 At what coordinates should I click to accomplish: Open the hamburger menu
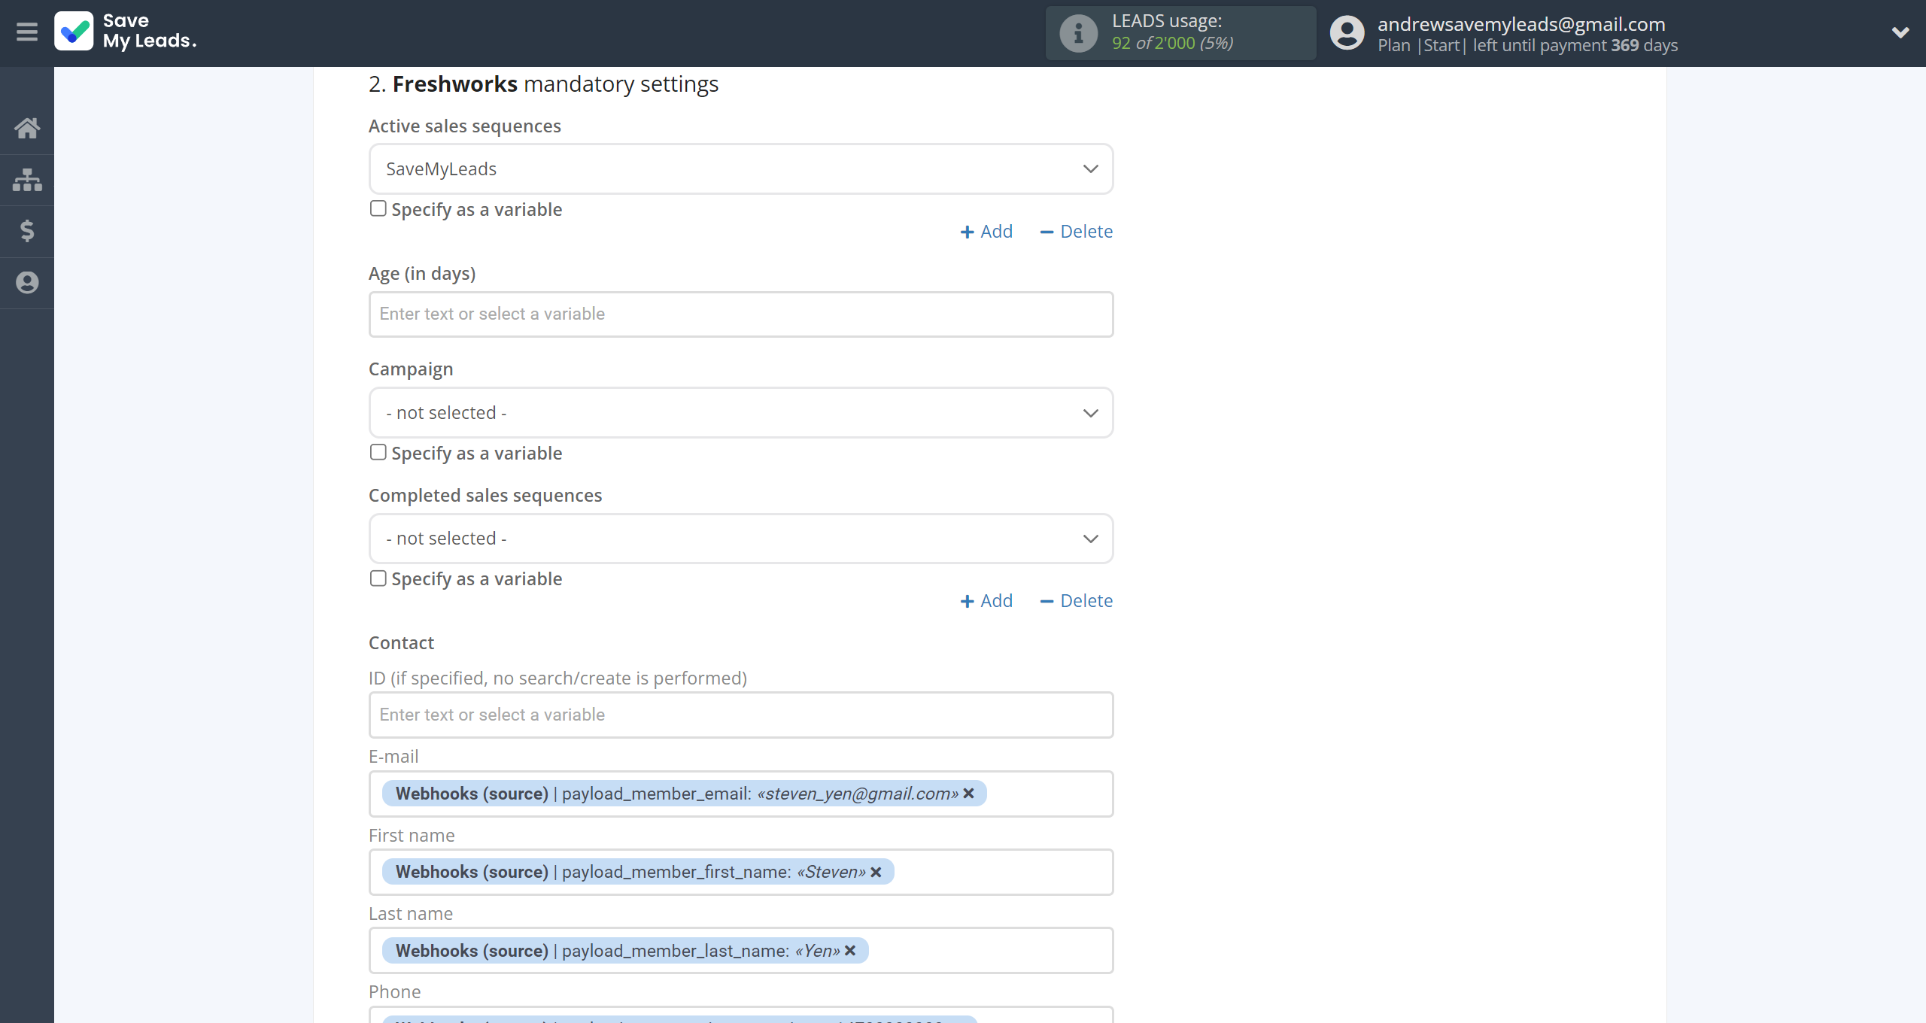tap(27, 32)
